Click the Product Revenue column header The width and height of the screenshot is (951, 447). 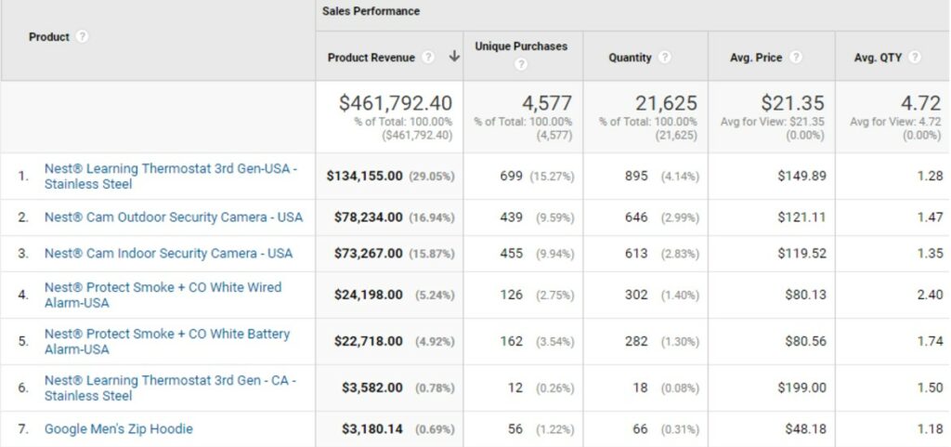coord(371,57)
